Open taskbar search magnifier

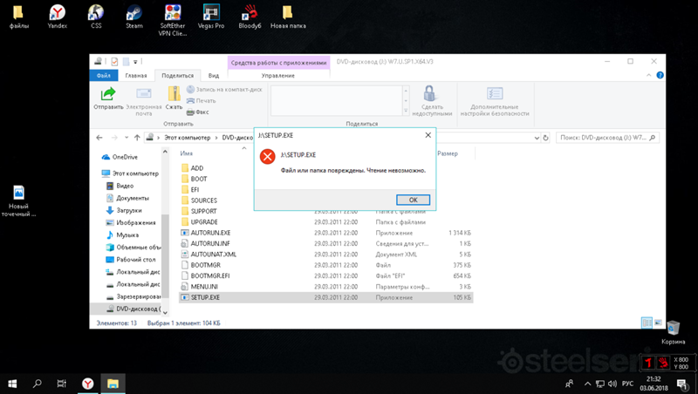[x=38, y=384]
